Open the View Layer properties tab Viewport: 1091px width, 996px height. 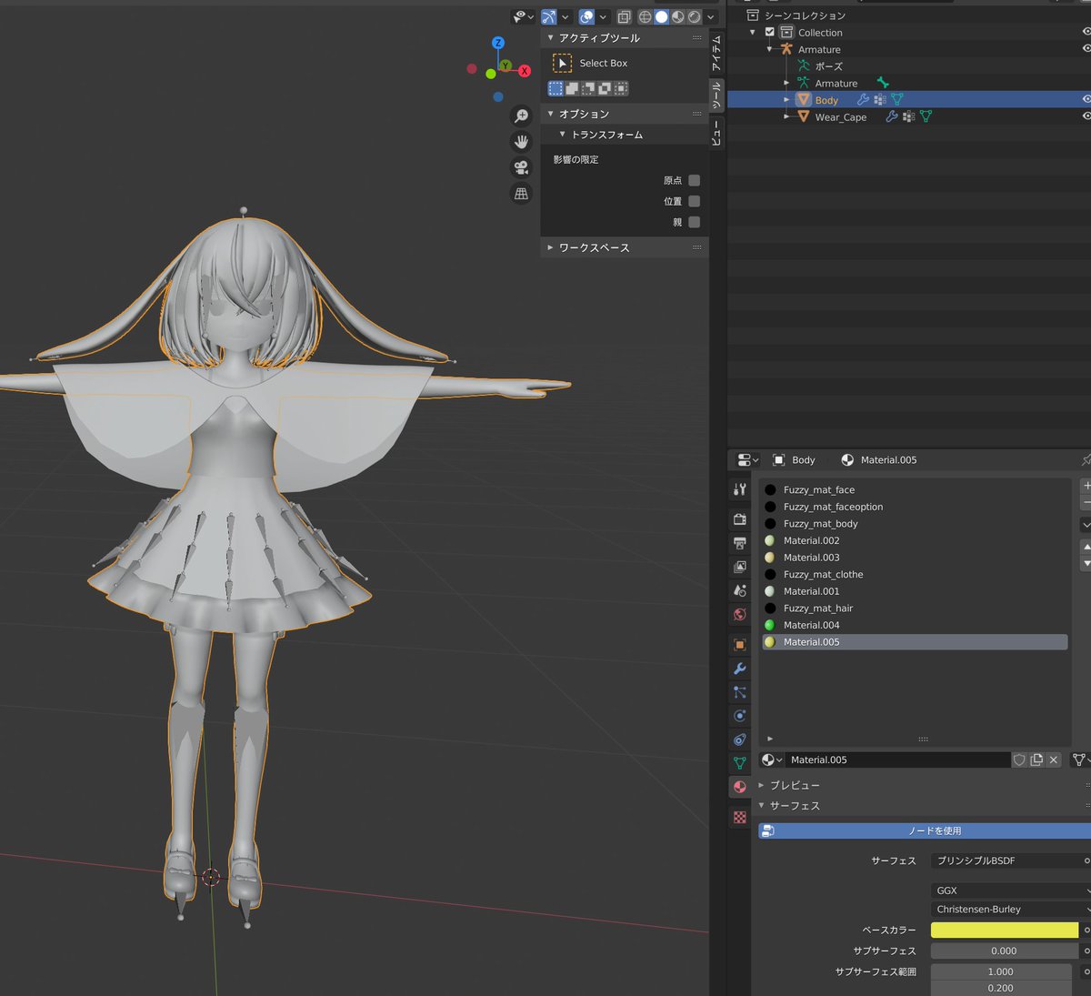(740, 567)
